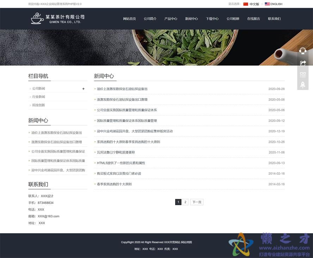Open the 产品中心 dropdown menu
The height and width of the screenshot is (258, 313).
[171, 19]
